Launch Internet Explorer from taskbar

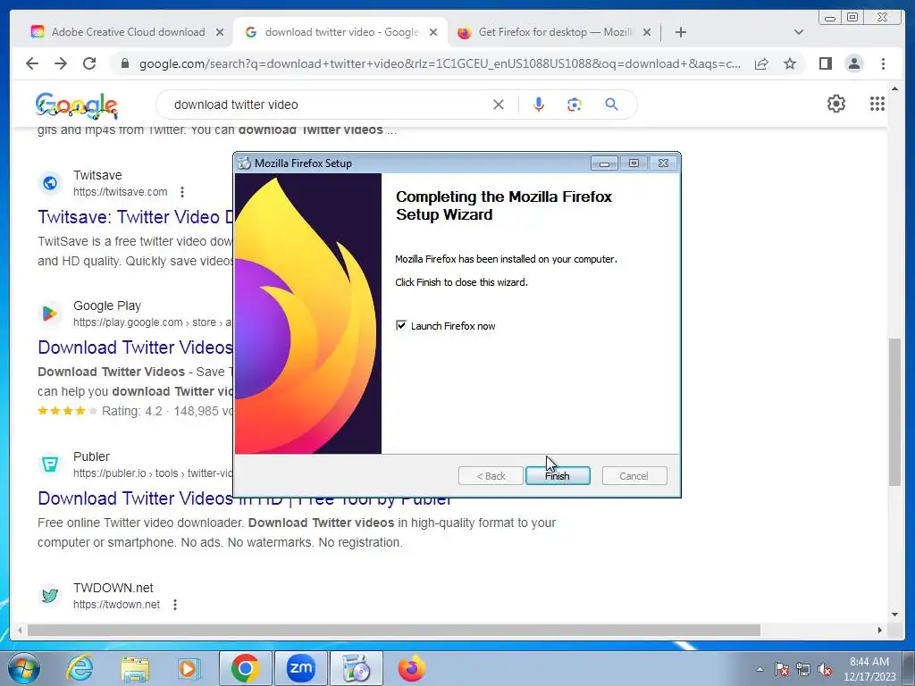pos(80,668)
